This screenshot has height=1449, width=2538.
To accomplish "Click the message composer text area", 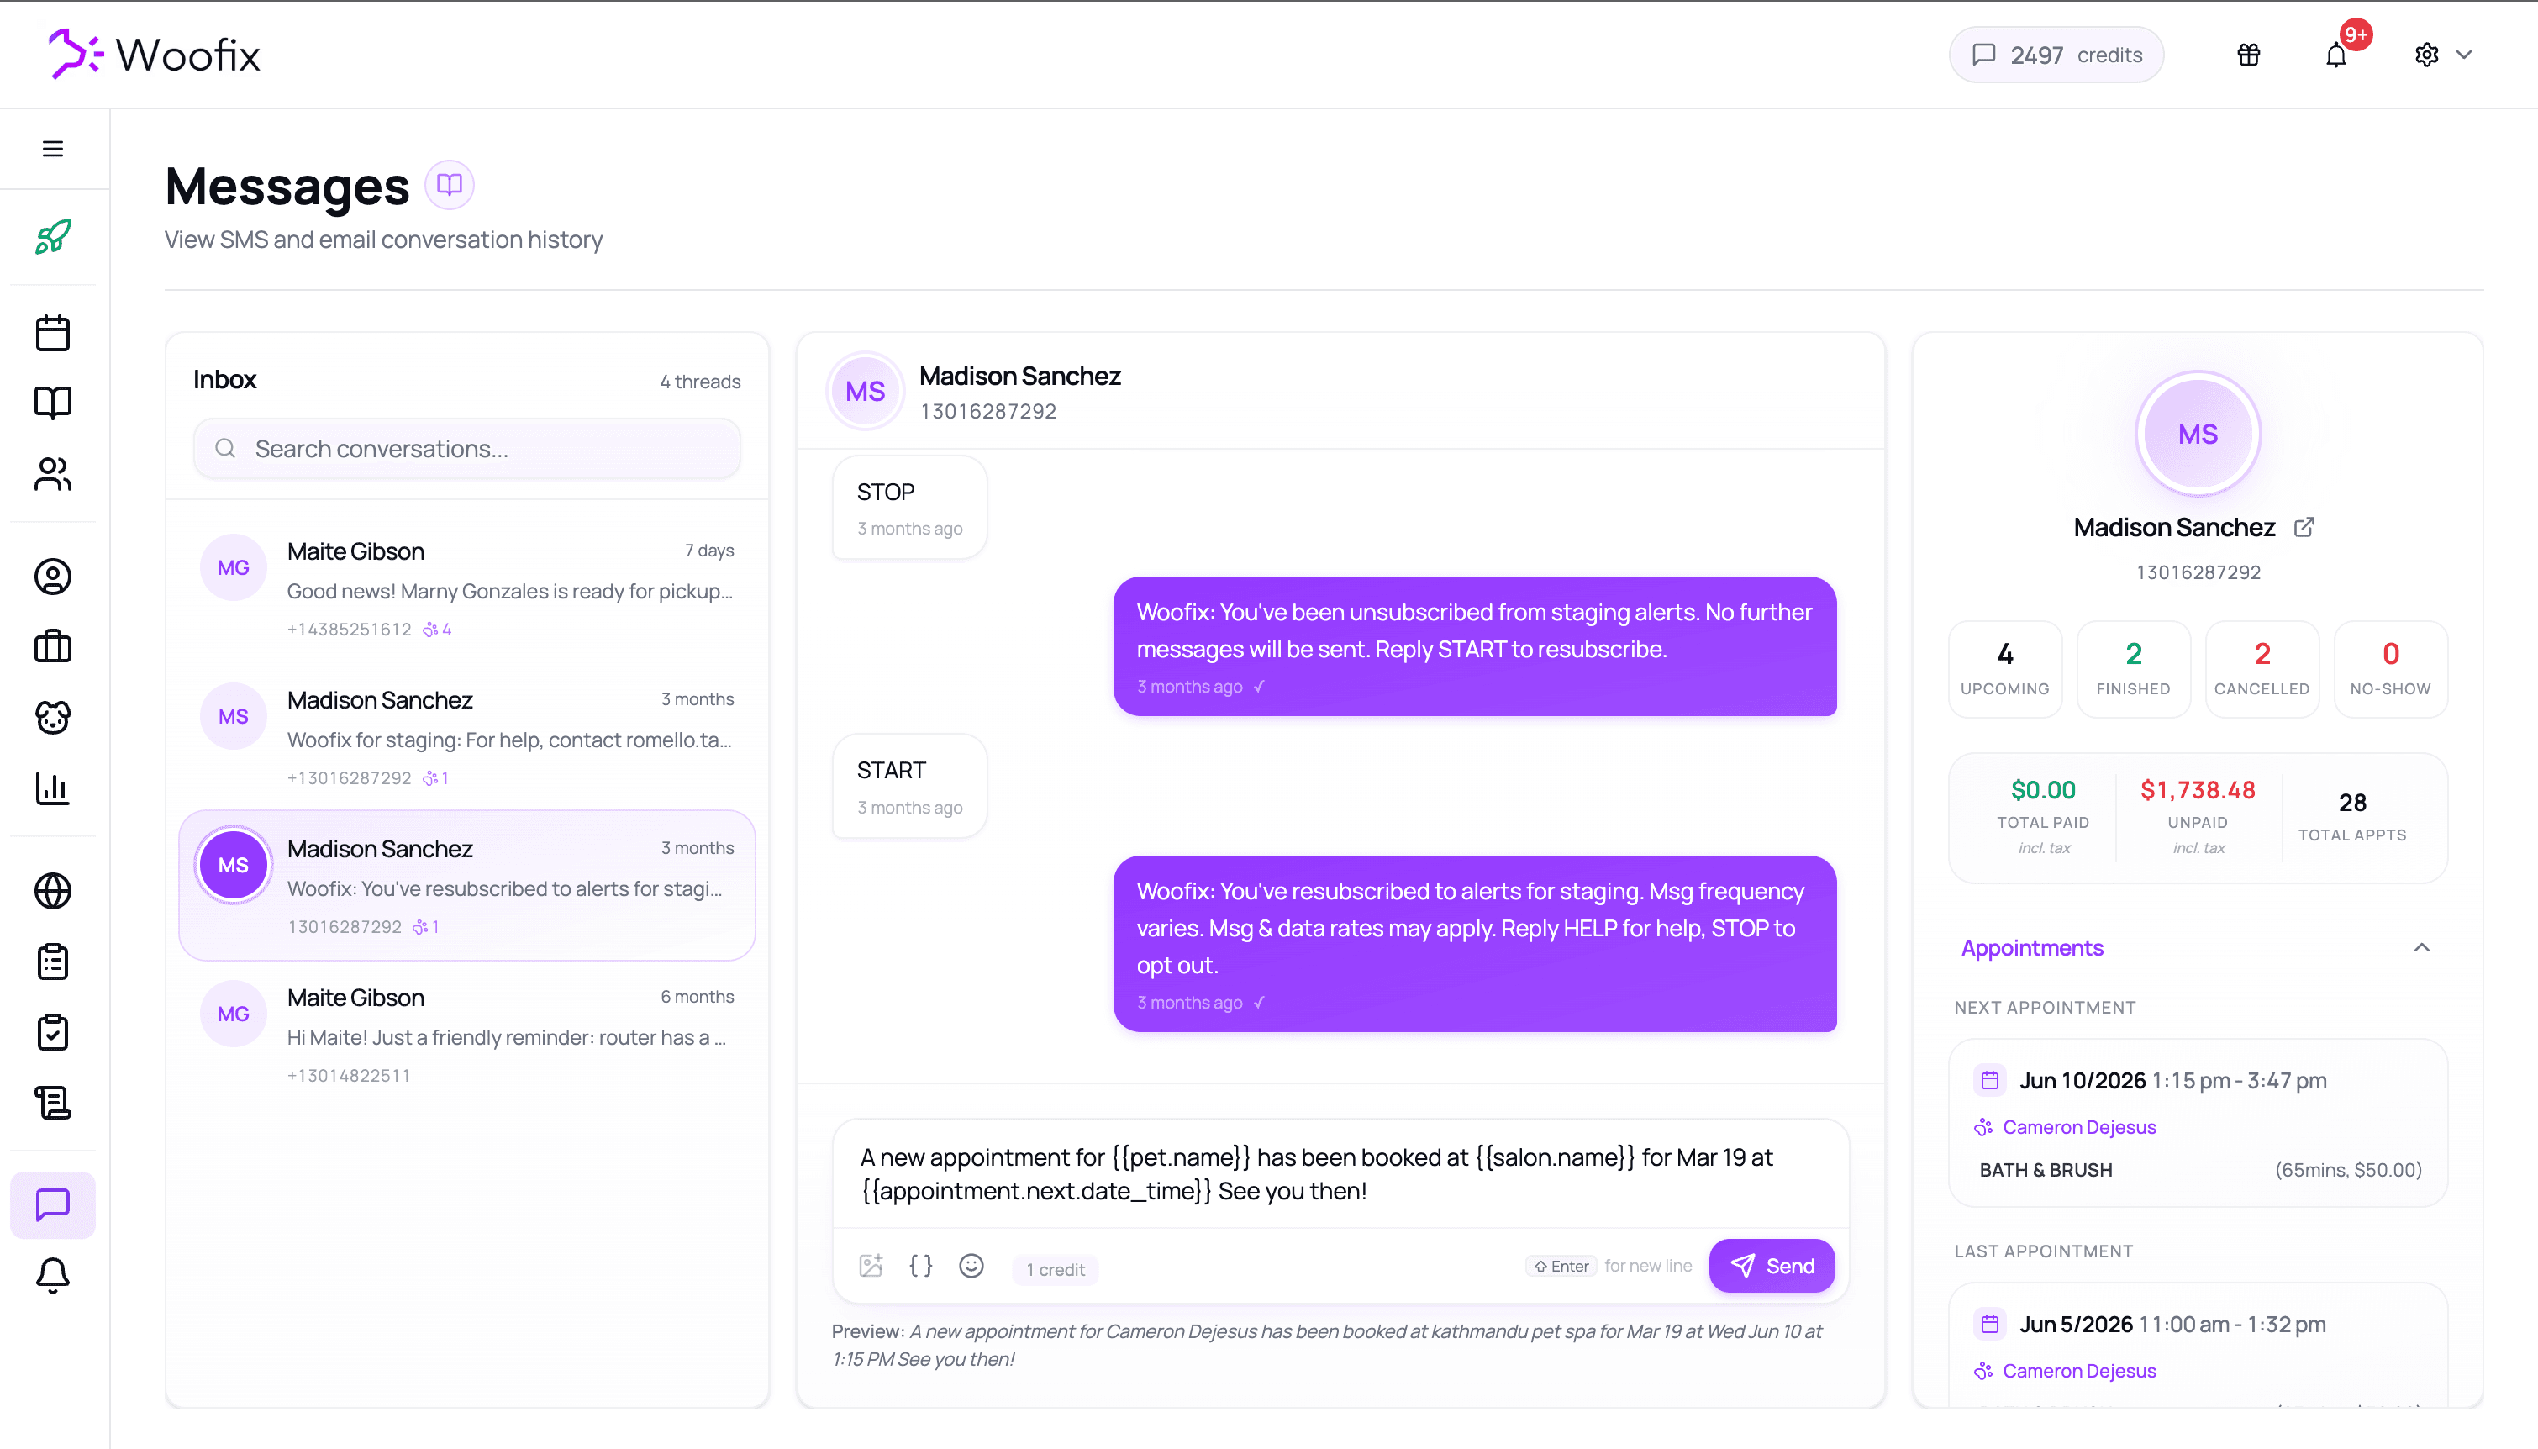I will [1340, 1174].
